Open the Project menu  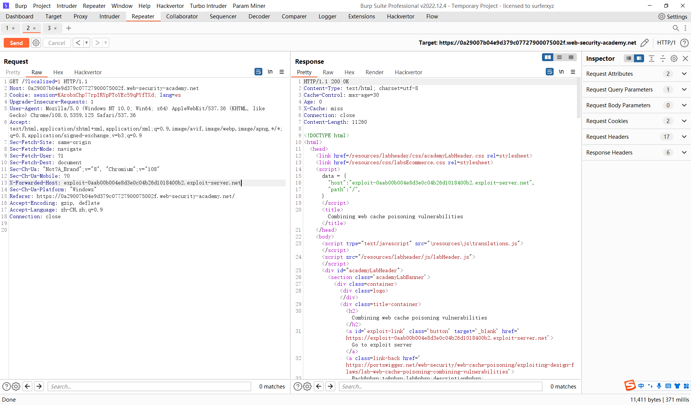click(42, 6)
